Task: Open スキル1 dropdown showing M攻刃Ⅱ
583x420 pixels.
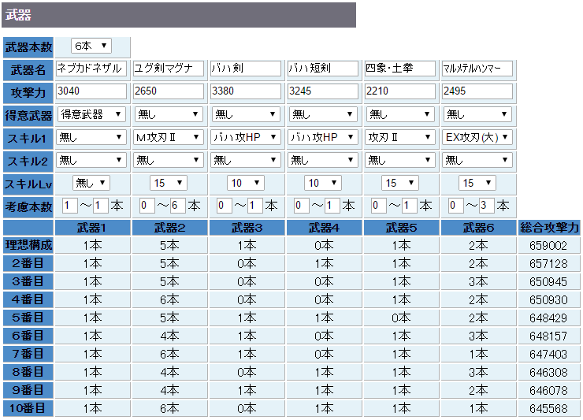Action: (x=168, y=137)
